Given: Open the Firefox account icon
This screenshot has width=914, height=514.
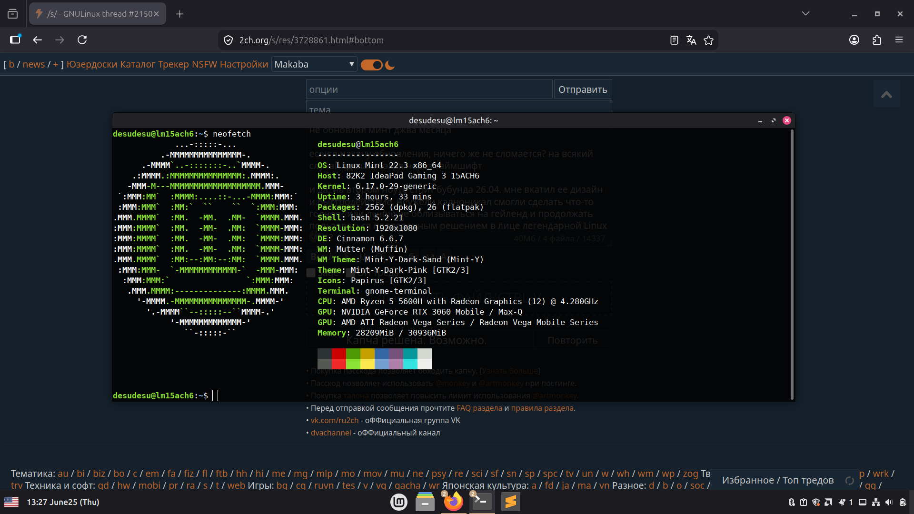Looking at the screenshot, I should click(854, 40).
